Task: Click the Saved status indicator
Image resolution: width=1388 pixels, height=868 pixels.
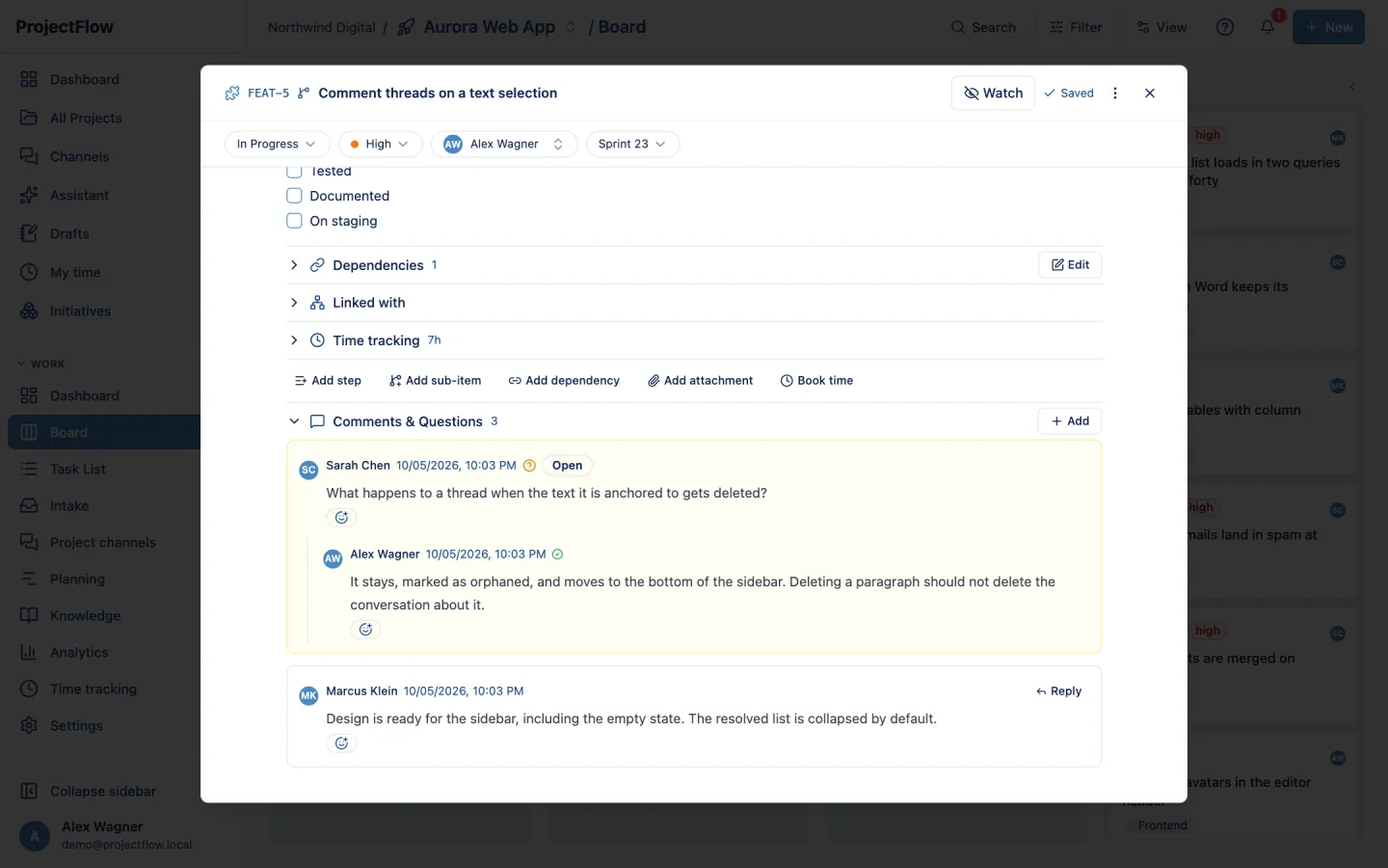Action: [x=1069, y=94]
